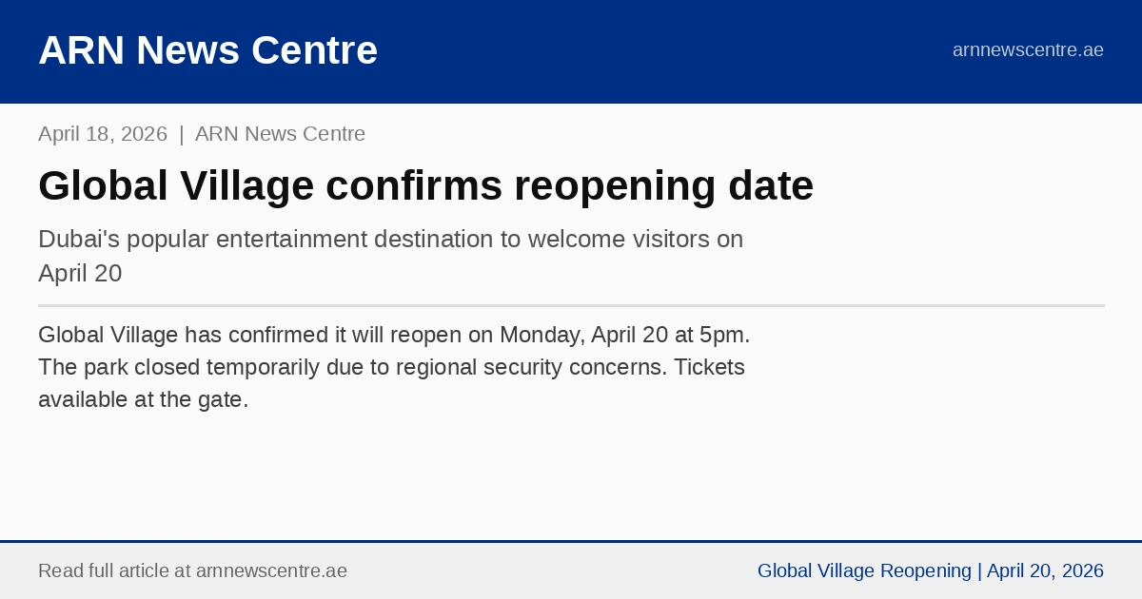
Task: Click subheadline about Dubai's popular entertainment destination
Action: coord(390,240)
